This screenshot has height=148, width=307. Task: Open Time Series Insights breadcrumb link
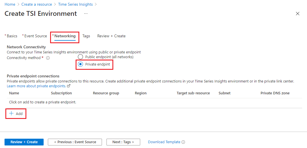point(75,4)
